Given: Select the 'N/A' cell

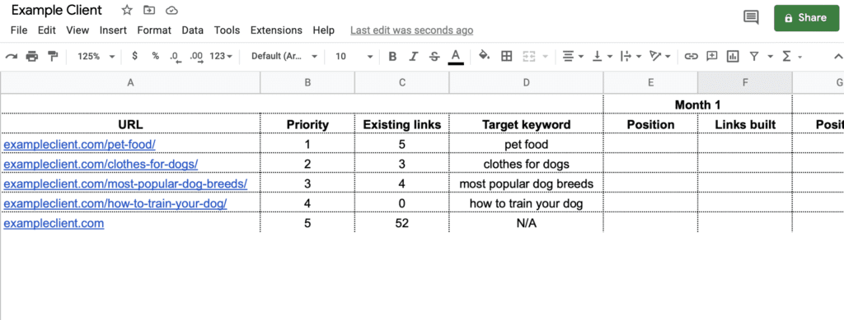Looking at the screenshot, I should point(526,223).
